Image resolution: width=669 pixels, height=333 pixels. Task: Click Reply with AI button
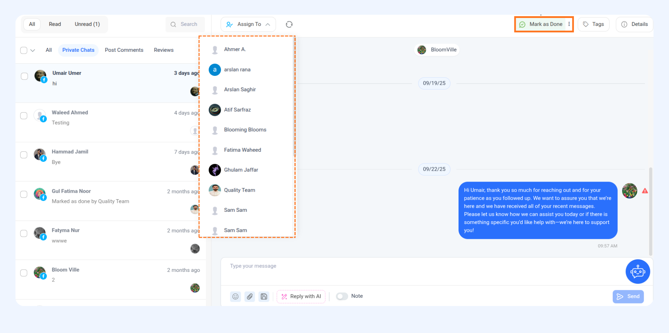coord(301,296)
